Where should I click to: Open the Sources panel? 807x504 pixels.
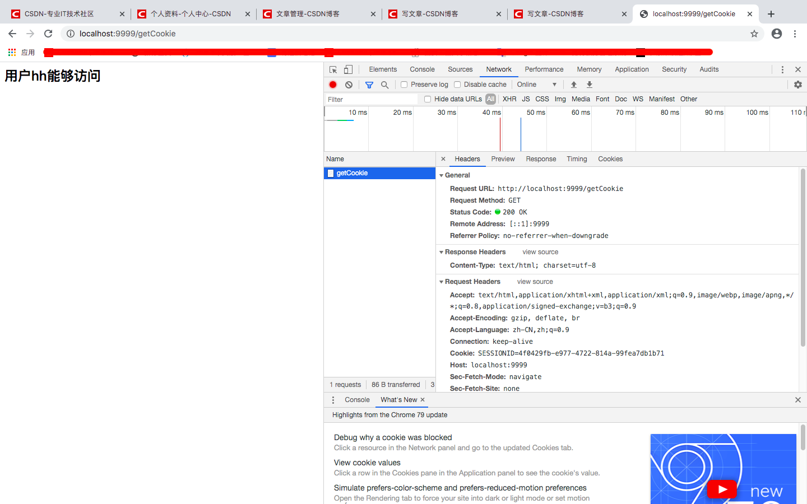point(460,69)
